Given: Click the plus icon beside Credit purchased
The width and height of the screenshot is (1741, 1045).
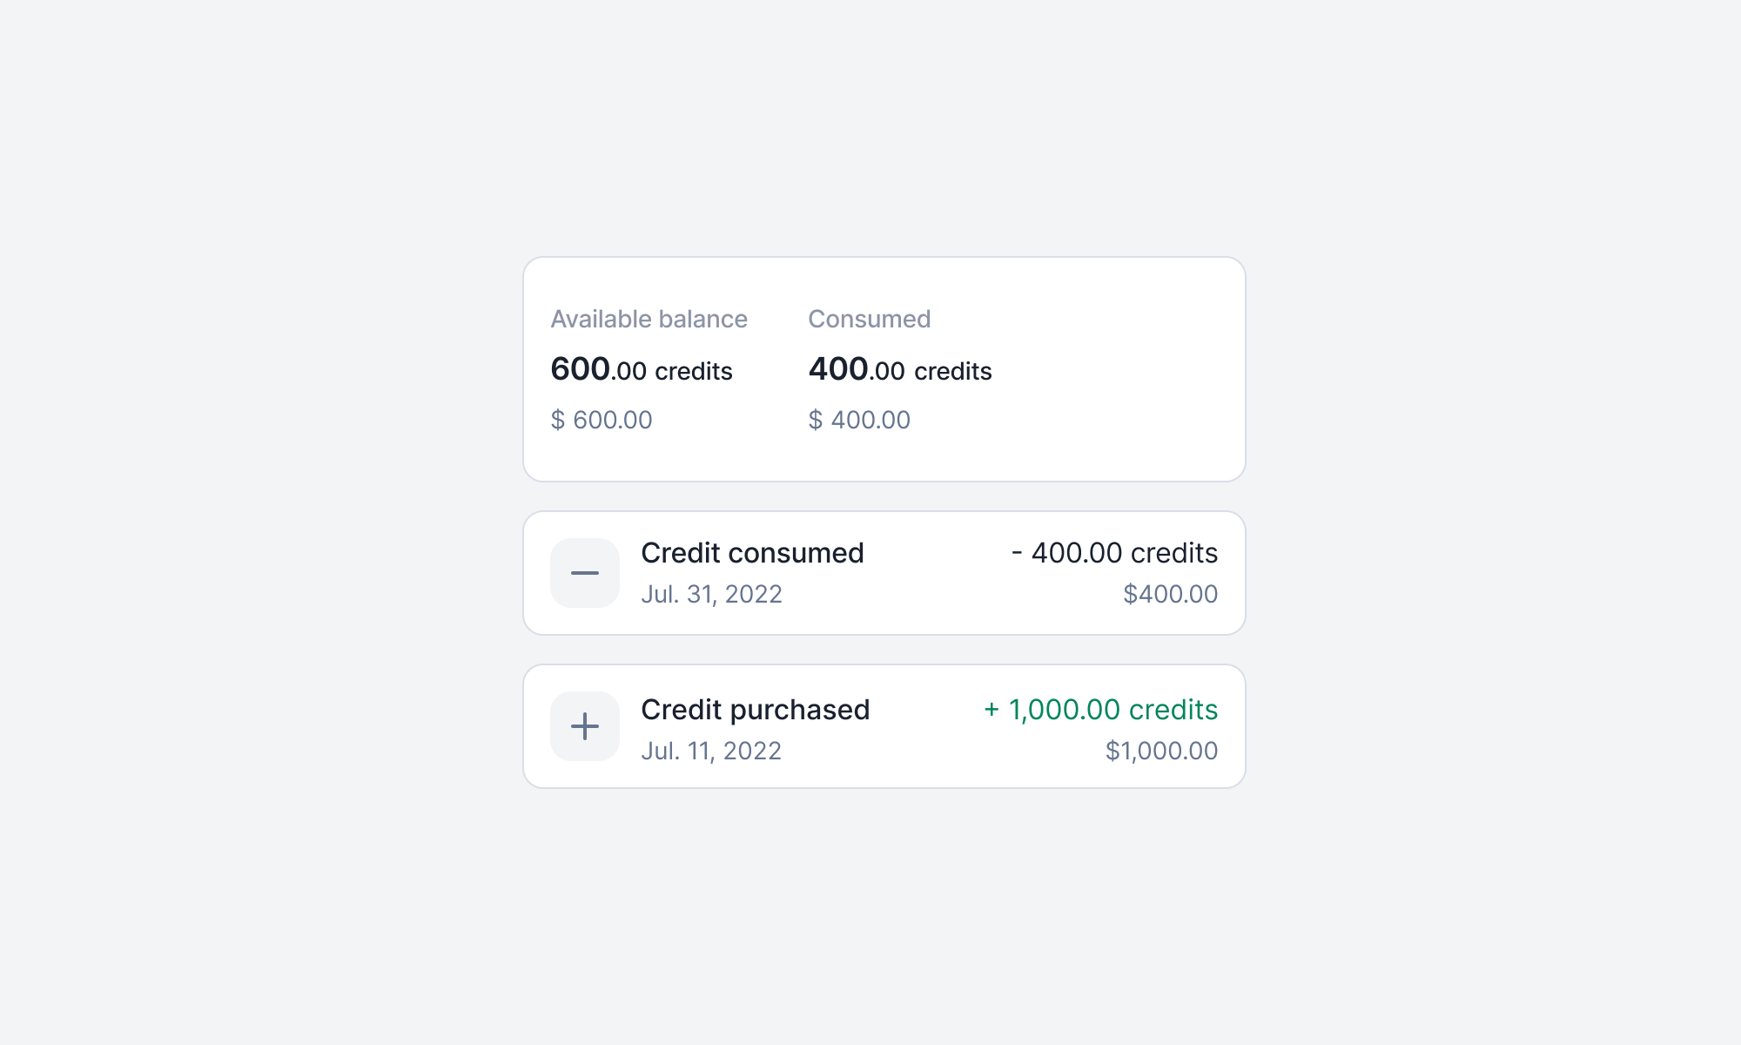Looking at the screenshot, I should tap(585, 726).
